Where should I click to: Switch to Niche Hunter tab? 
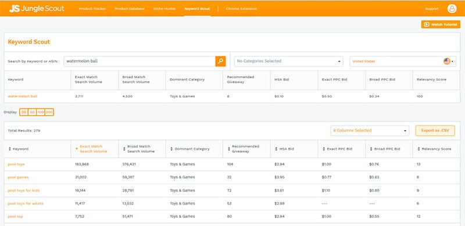[x=164, y=9]
